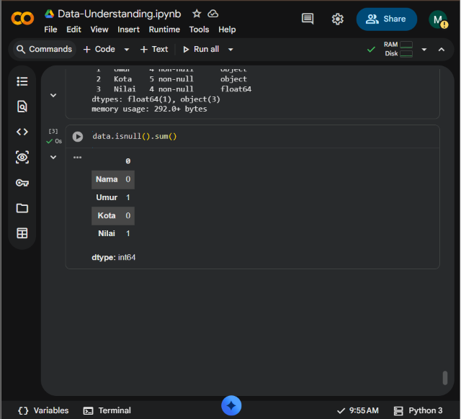The height and width of the screenshot is (419, 461).
Task: Open the RAM and Disk resources dropdown
Action: click(424, 50)
